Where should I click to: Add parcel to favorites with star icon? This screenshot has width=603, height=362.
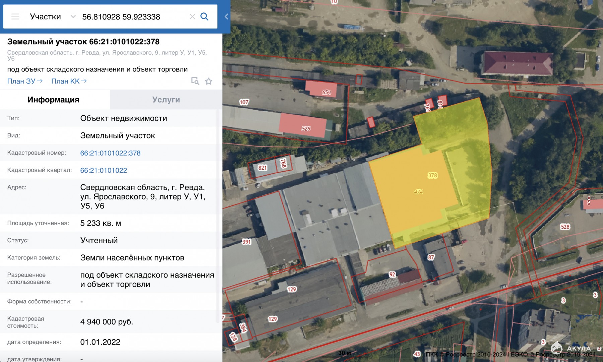click(209, 81)
